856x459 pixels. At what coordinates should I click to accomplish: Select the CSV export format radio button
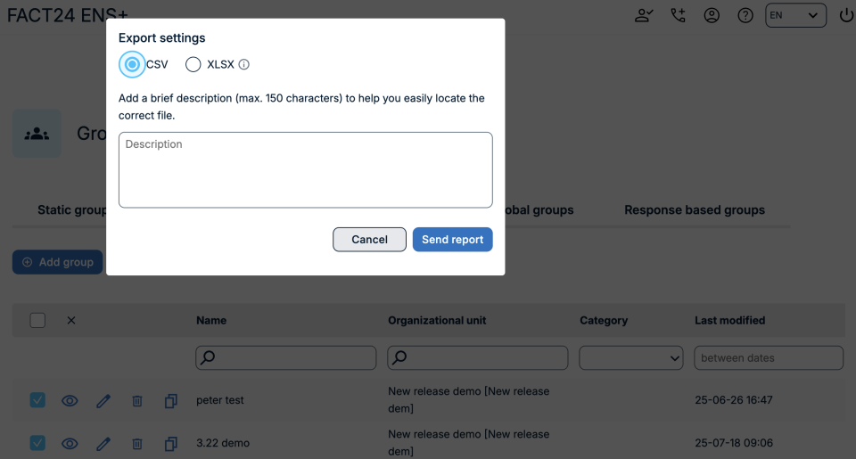(x=133, y=64)
